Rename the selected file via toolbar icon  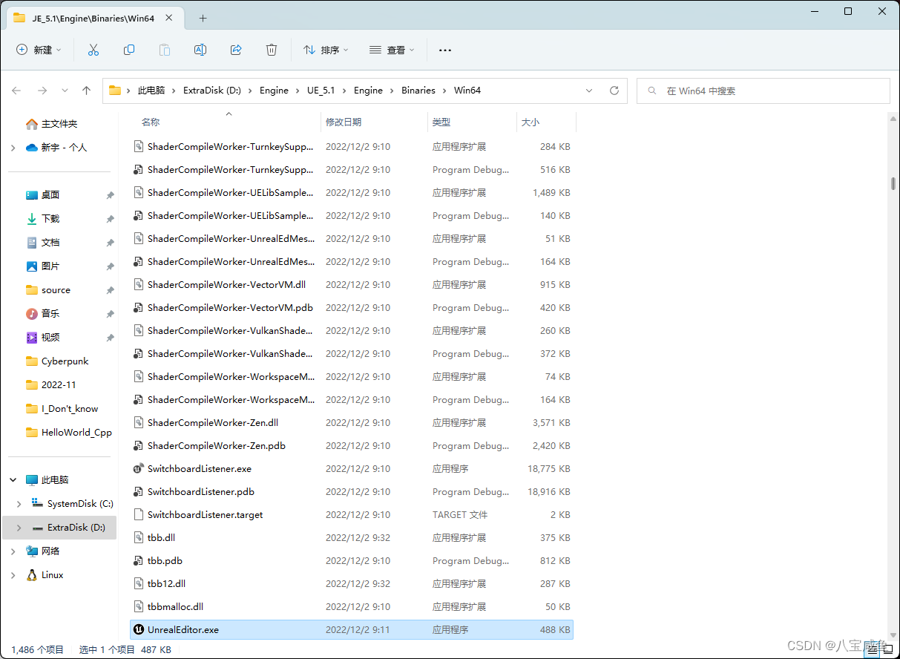pyautogui.click(x=200, y=49)
